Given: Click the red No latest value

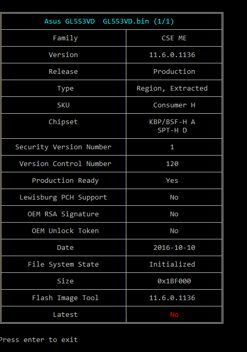Looking at the screenshot, I should coord(174,315).
